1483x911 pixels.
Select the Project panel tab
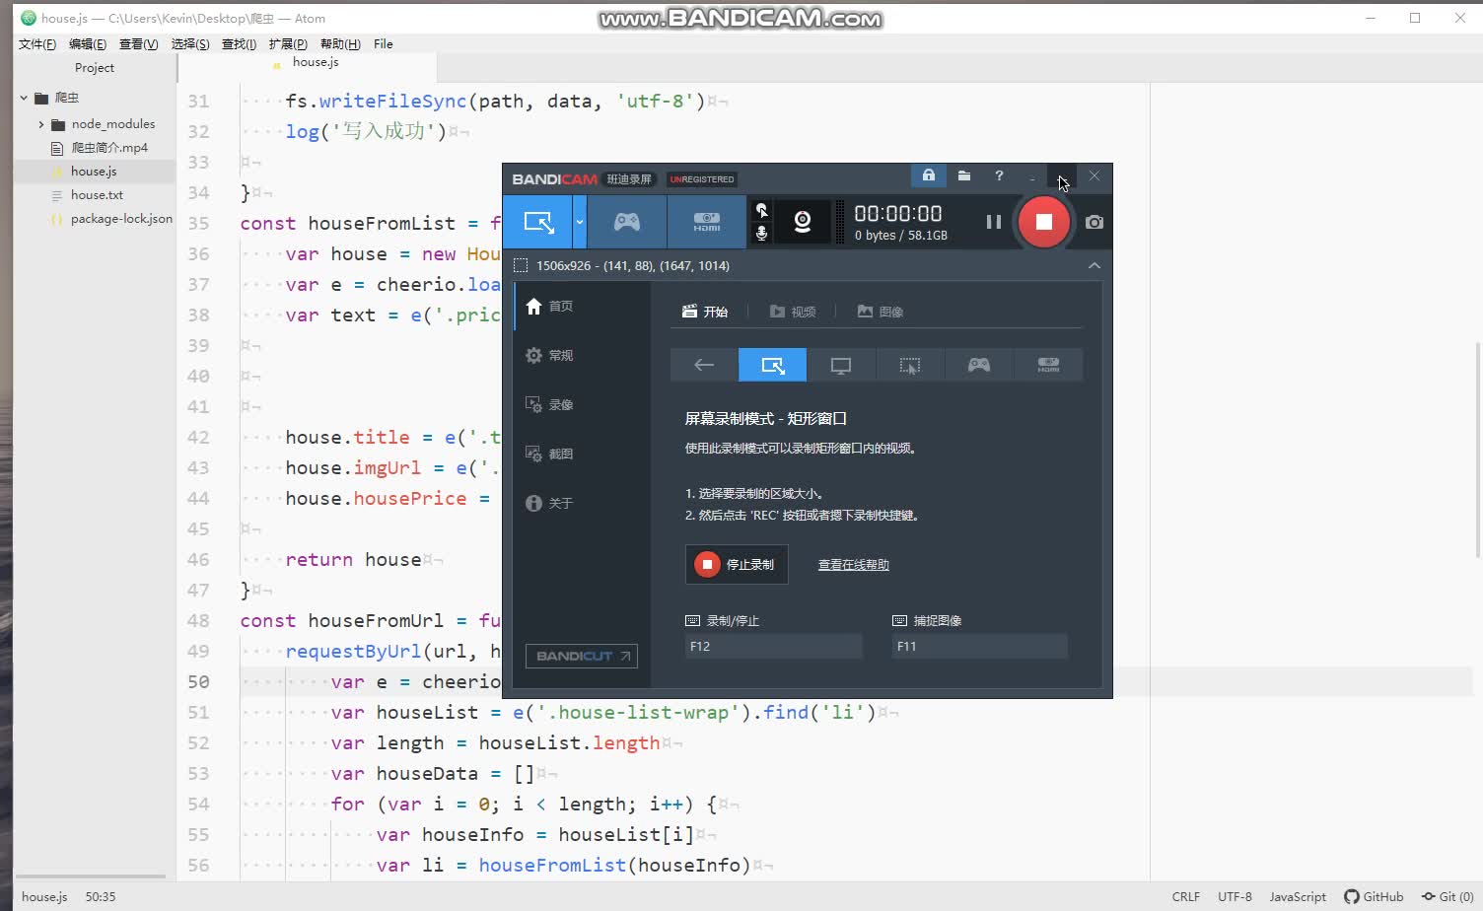(x=95, y=68)
